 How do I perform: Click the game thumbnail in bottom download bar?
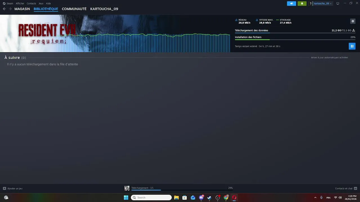[x=127, y=188]
